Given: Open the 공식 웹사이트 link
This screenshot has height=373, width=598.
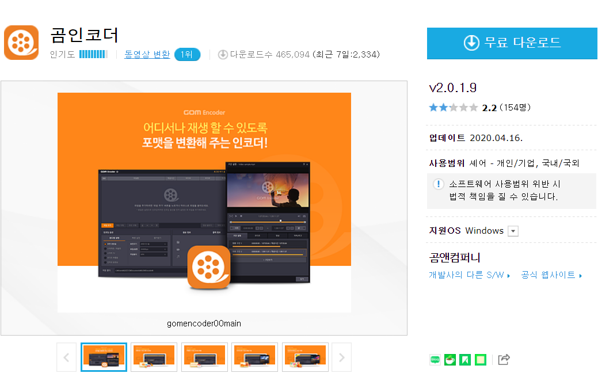Looking at the screenshot, I should (x=551, y=275).
